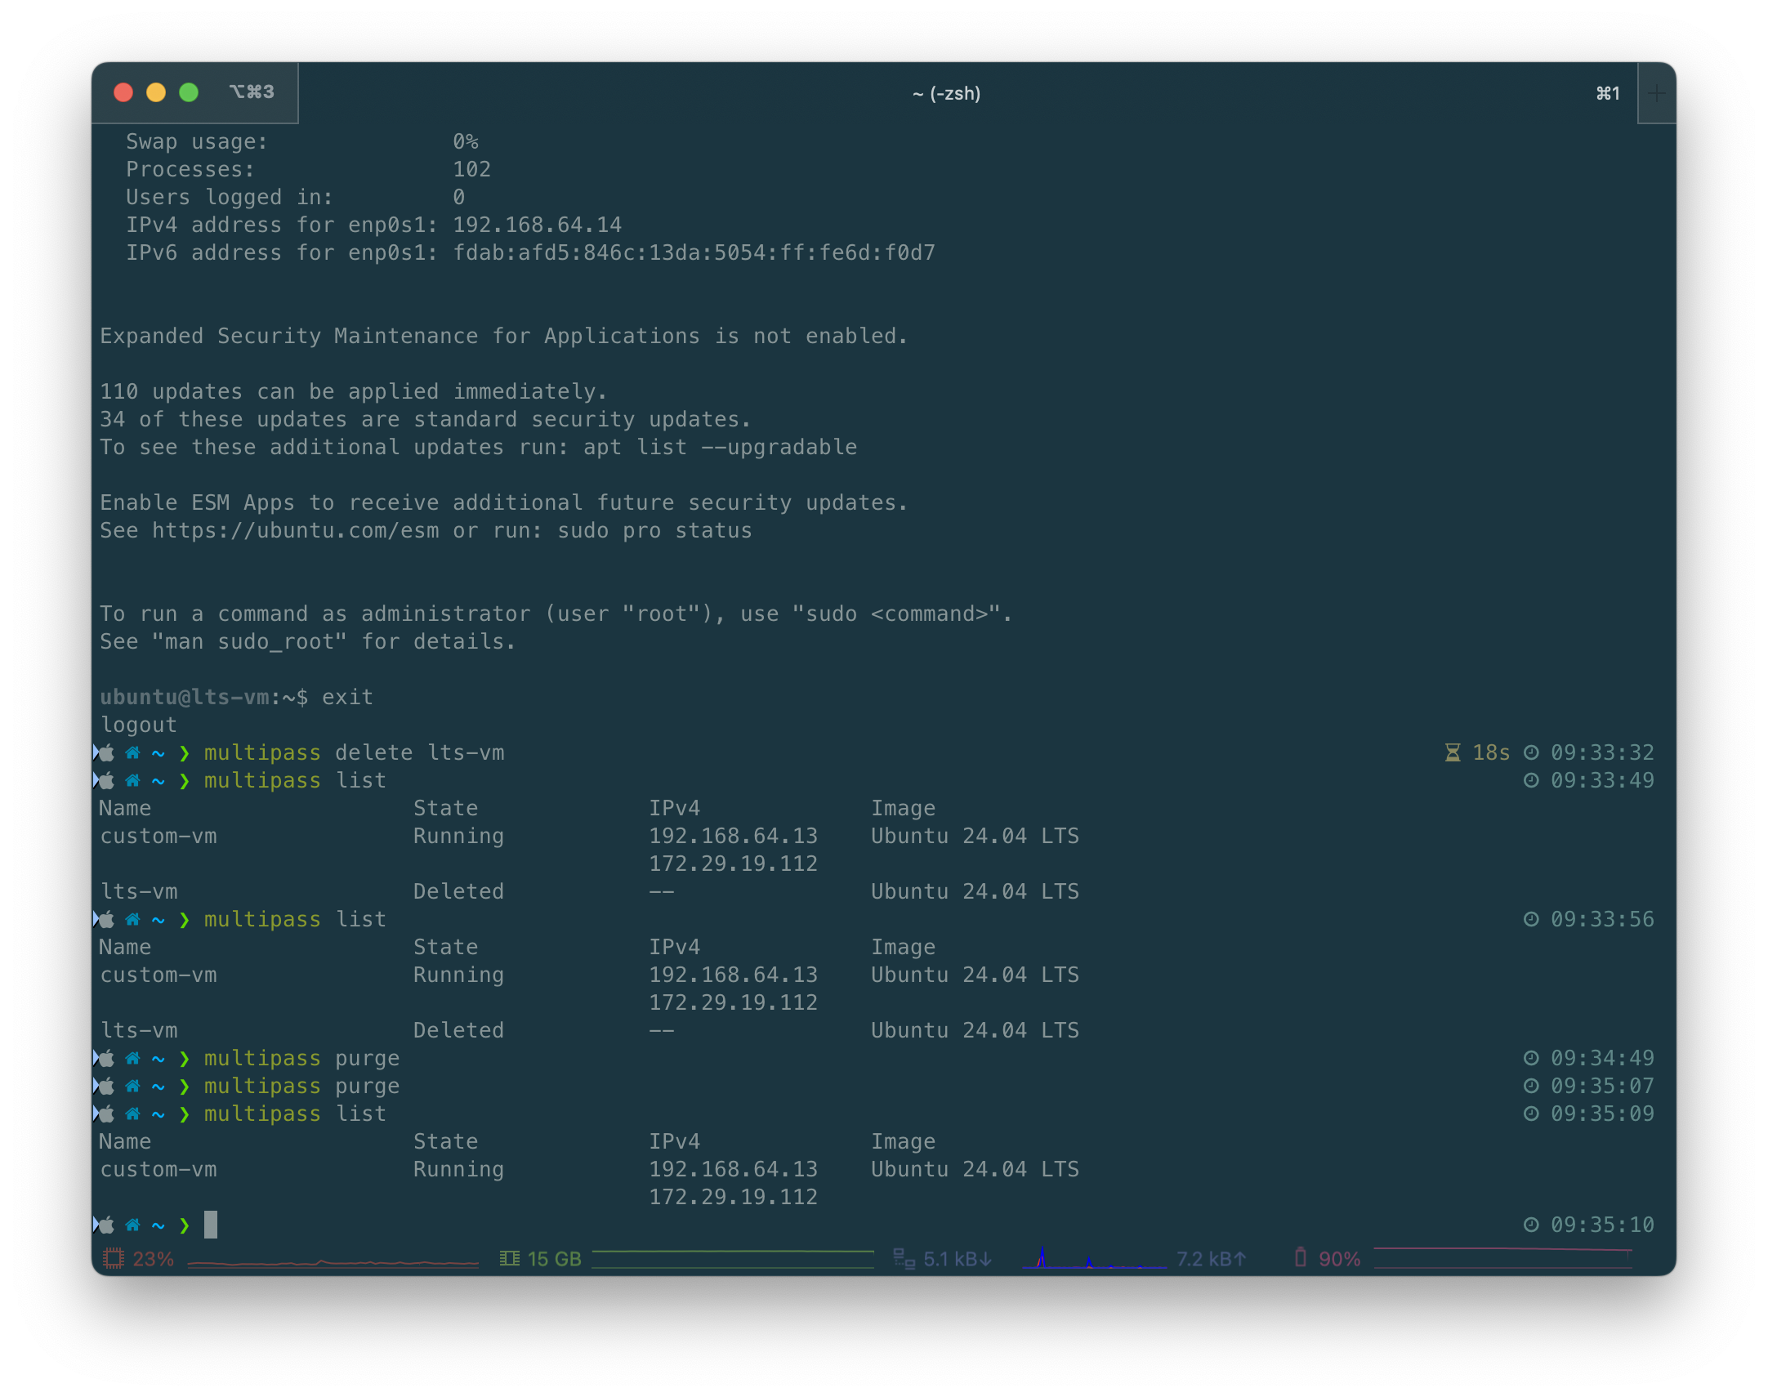Click the memory usage graph bar
This screenshot has width=1768, height=1397.
click(x=733, y=1259)
